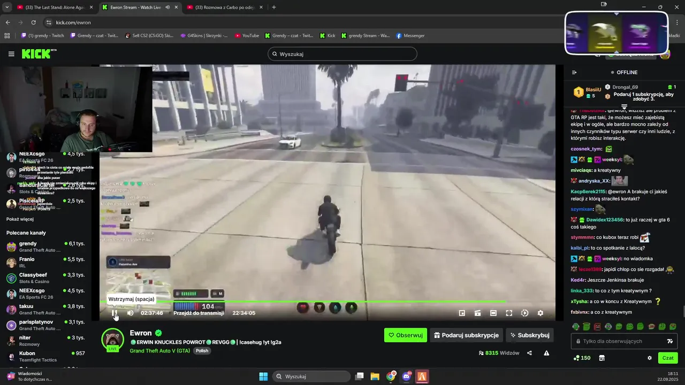The width and height of the screenshot is (685, 385).
Task: Jump to live via Przejdź do transmisji
Action: click(x=199, y=313)
